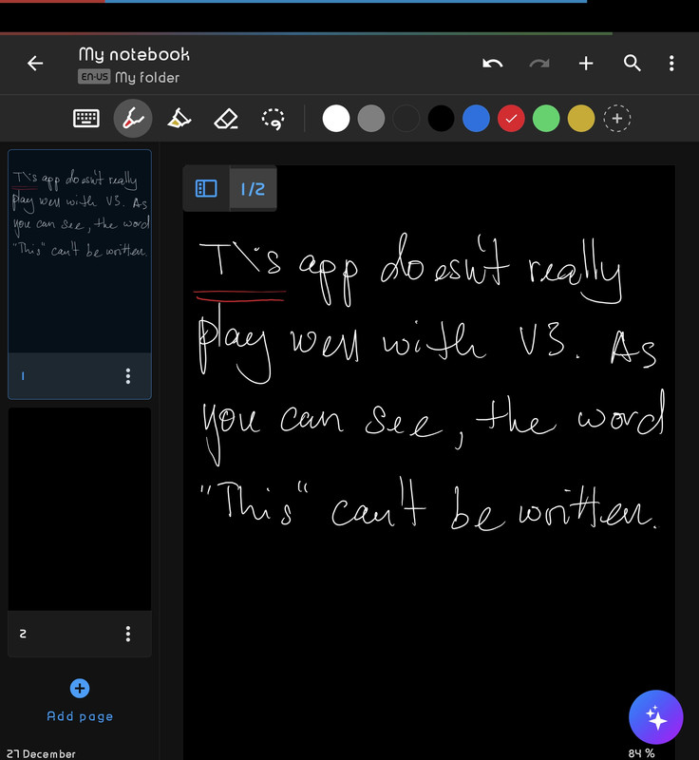This screenshot has width=699, height=760.
Task: Open search with magnifier icon
Action: 633,63
